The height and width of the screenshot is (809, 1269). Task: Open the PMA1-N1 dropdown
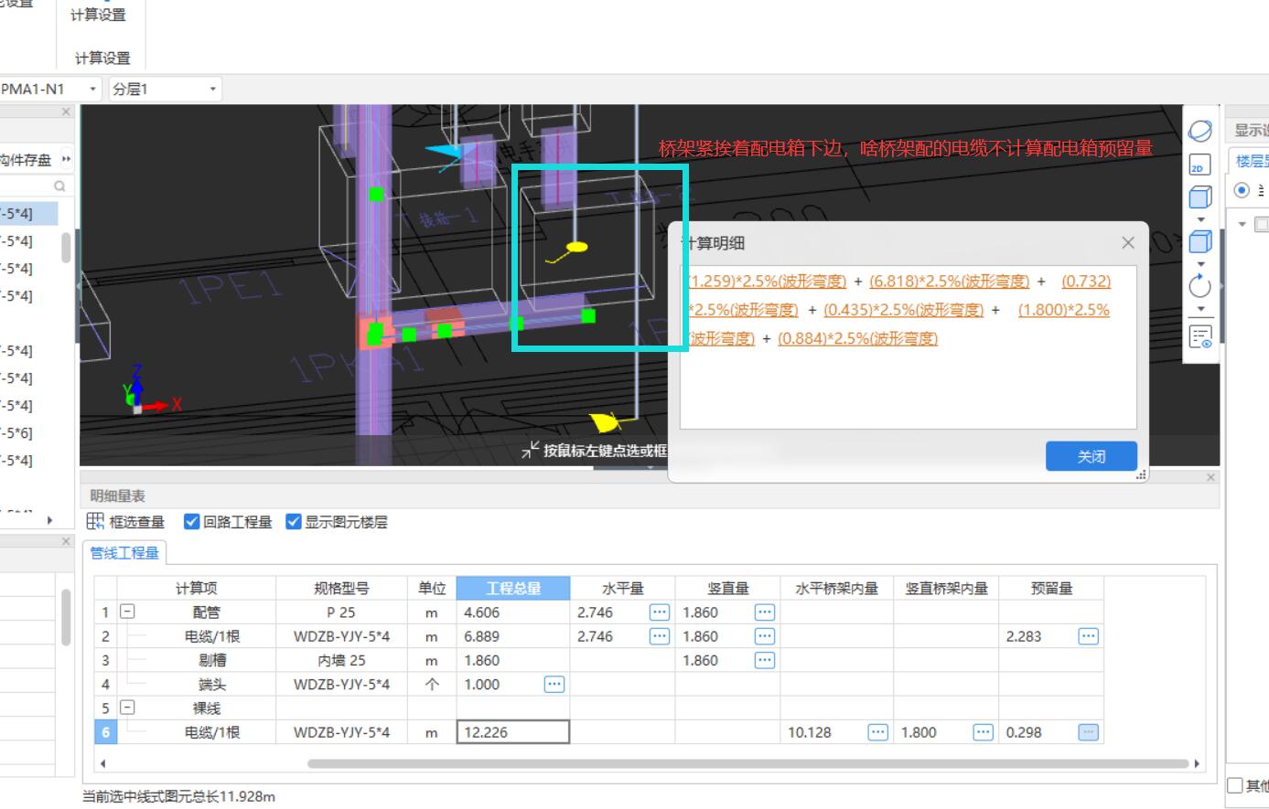[x=92, y=89]
